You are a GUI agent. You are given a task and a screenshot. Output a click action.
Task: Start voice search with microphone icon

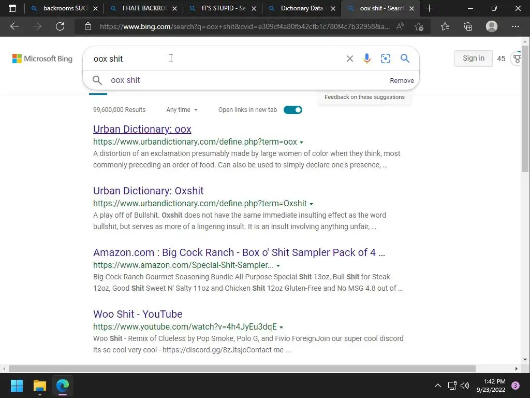(367, 59)
